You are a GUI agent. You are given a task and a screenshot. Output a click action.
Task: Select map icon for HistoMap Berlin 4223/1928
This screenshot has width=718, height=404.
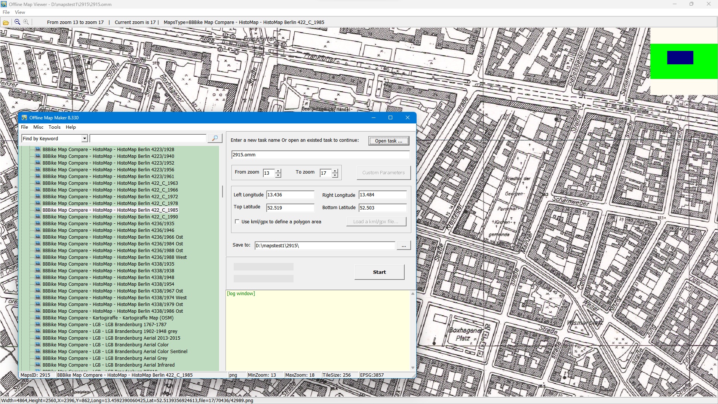coord(38,149)
